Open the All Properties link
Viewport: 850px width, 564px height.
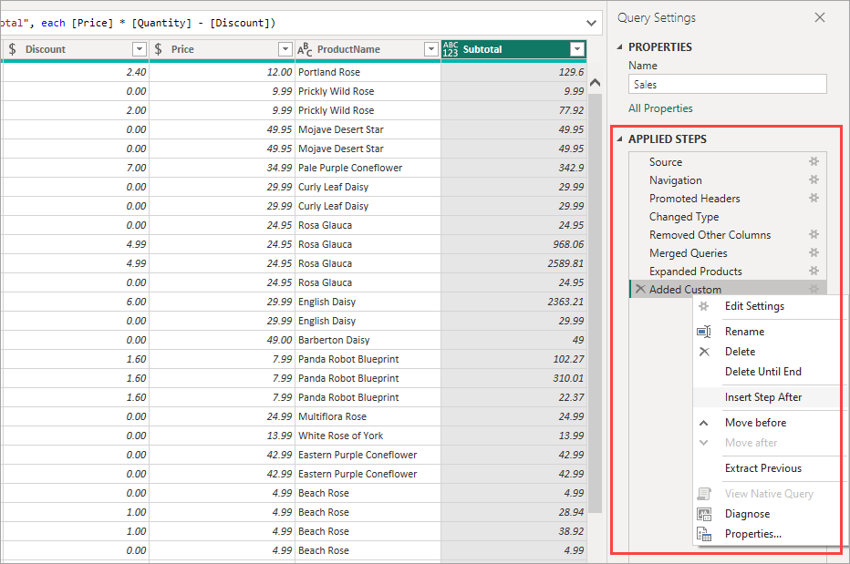[x=660, y=108]
